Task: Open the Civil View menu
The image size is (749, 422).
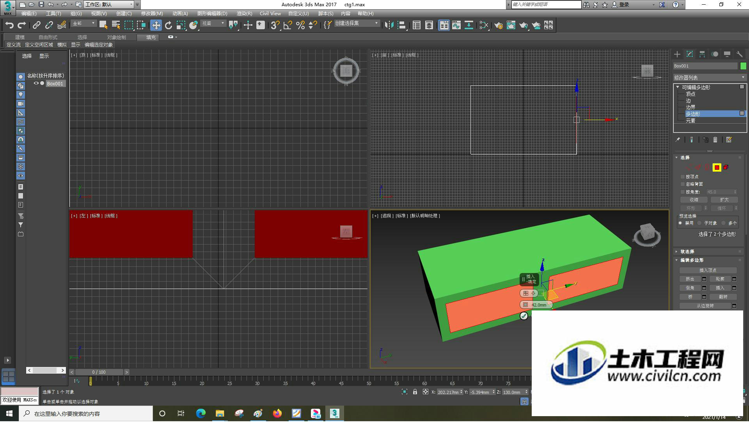Action: click(x=270, y=14)
